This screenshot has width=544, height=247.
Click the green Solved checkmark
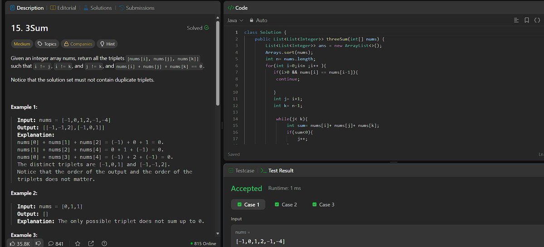click(207, 28)
